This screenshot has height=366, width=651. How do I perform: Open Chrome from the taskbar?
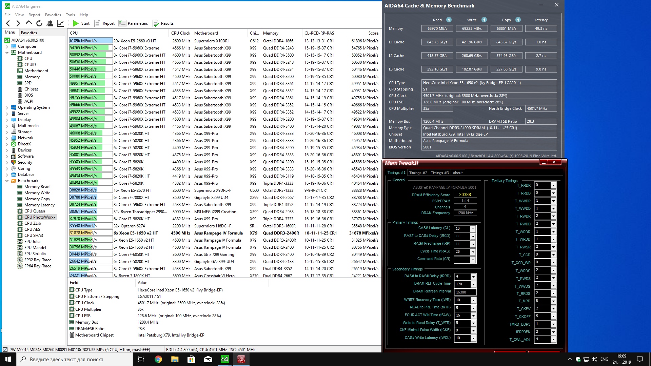(158, 359)
